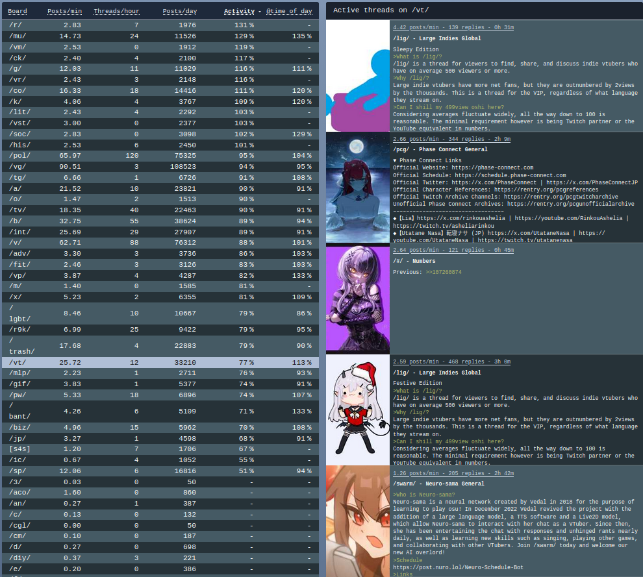Select the /vst/ board row
The height and width of the screenshot is (577, 643).
(160, 123)
